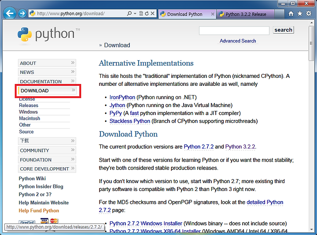Stop loading with the address bar X icon

click(153, 14)
